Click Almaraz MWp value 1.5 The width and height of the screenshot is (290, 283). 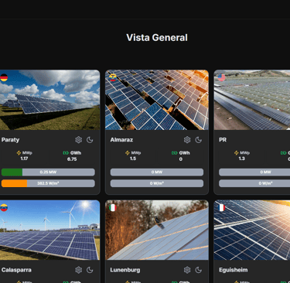(133, 159)
